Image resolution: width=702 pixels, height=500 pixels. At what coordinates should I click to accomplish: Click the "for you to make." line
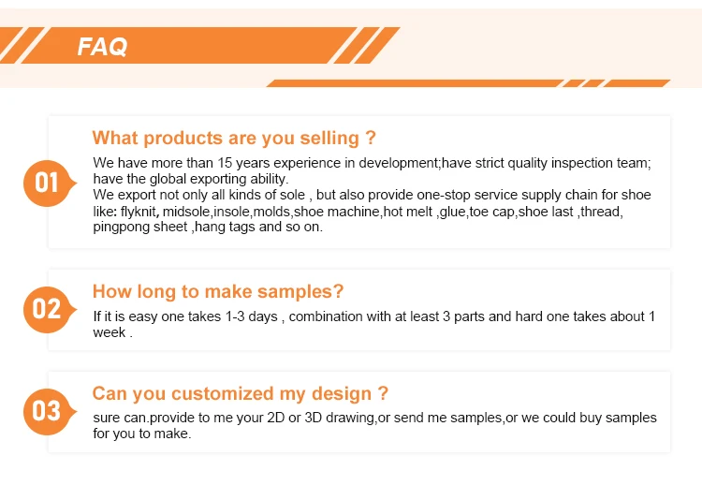142,434
